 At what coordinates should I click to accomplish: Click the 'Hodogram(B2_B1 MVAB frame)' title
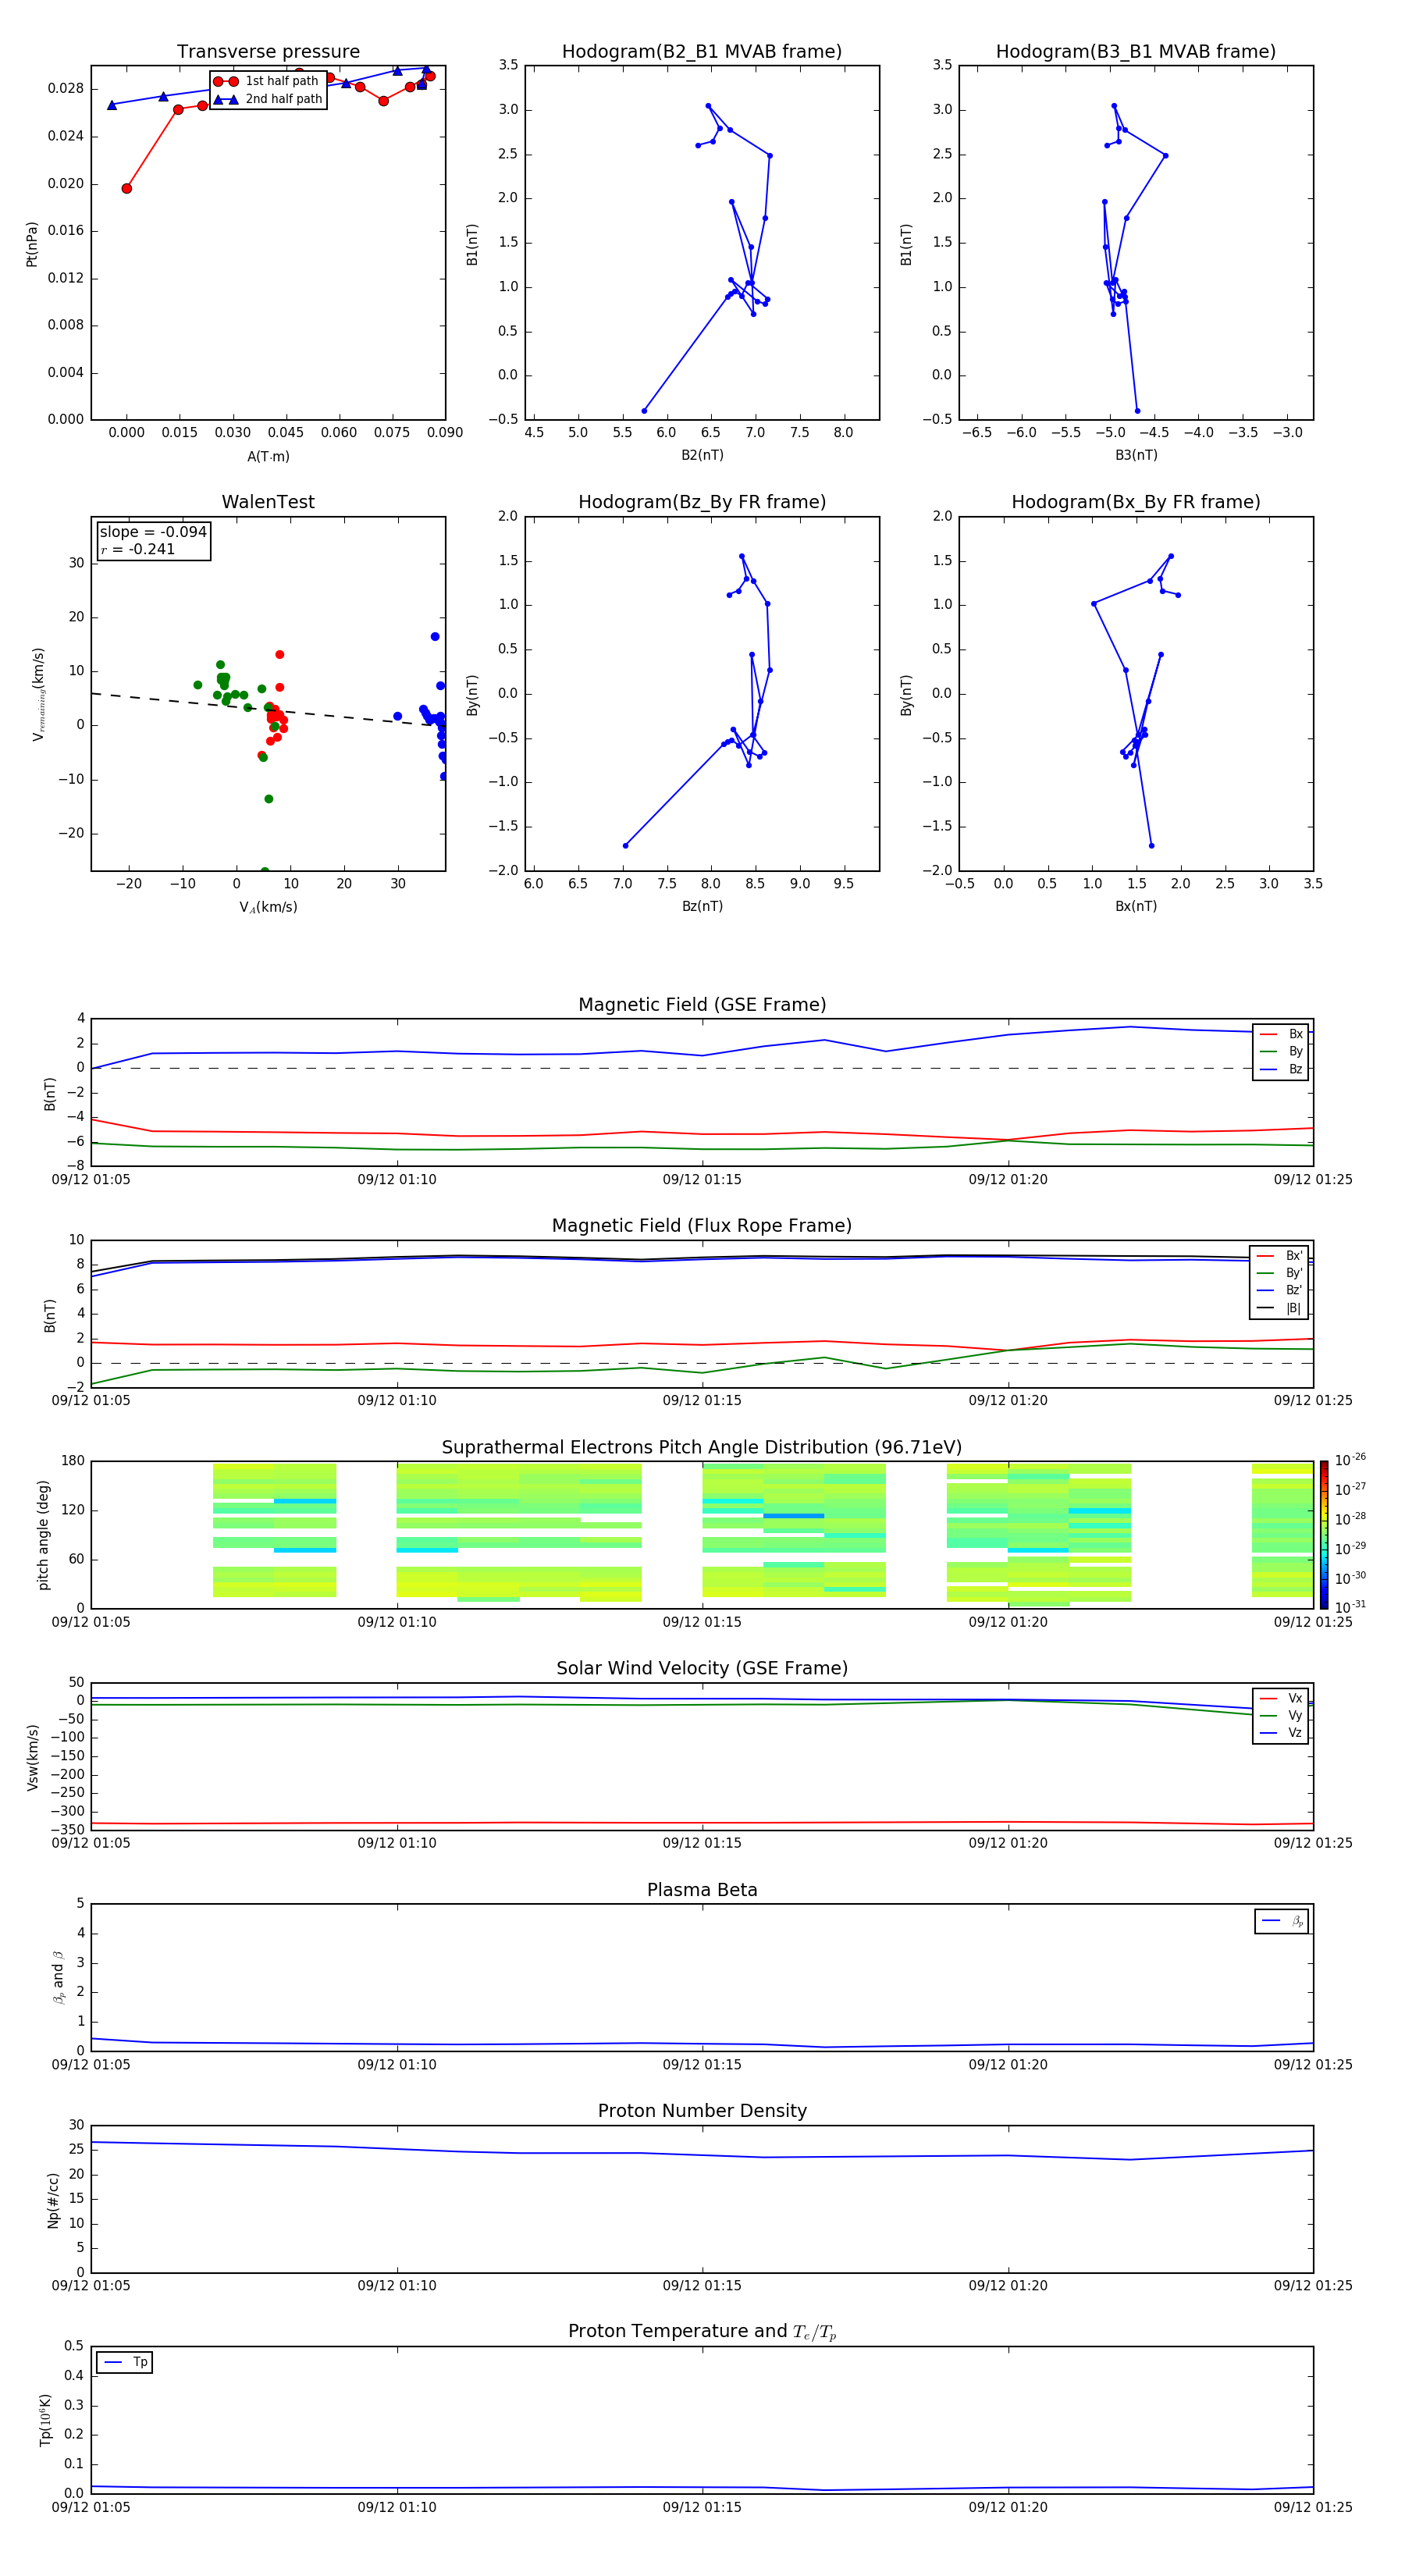702,52
